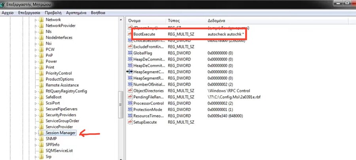Image resolution: width=356 pixels, height=160 pixels.
Task: Select the Remote Assistance folder icon
Action: pyautogui.click(x=41, y=85)
